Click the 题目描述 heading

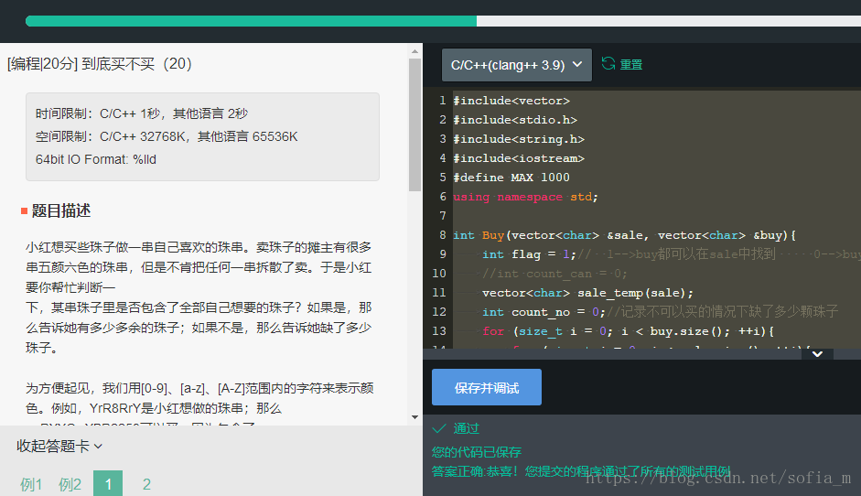(61, 210)
